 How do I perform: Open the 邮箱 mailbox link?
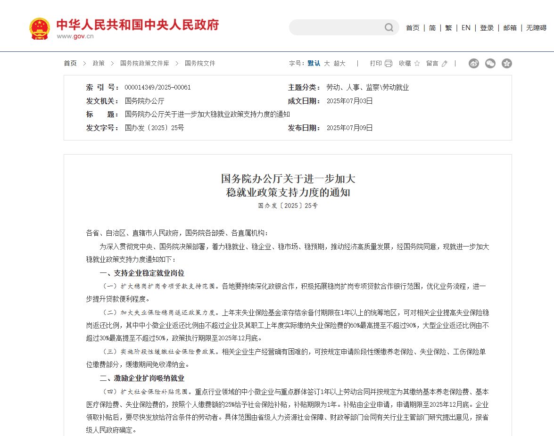(x=510, y=28)
